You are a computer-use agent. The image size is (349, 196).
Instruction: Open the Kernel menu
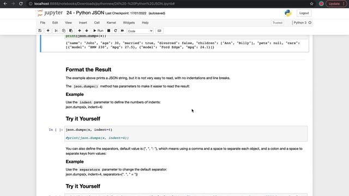[x=111, y=23]
